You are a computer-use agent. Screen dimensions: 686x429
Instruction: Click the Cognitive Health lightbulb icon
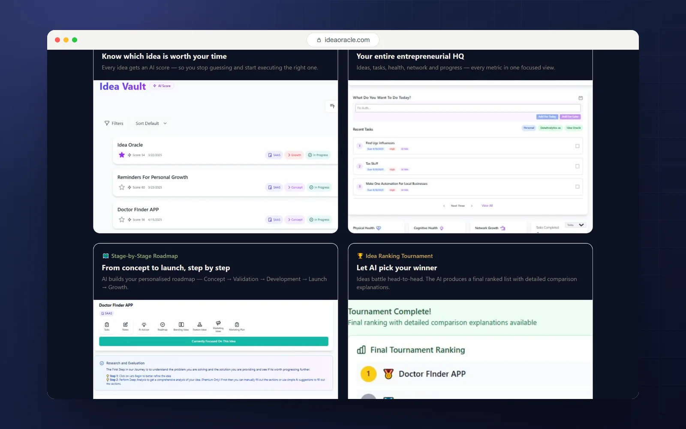click(442, 228)
